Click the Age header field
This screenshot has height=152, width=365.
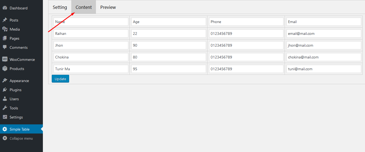pos(169,22)
